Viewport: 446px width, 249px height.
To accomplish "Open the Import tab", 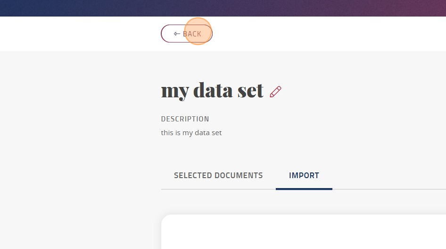I will click(x=304, y=175).
